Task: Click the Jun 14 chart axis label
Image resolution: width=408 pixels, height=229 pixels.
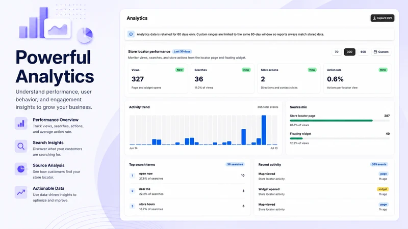Action: 134,148
